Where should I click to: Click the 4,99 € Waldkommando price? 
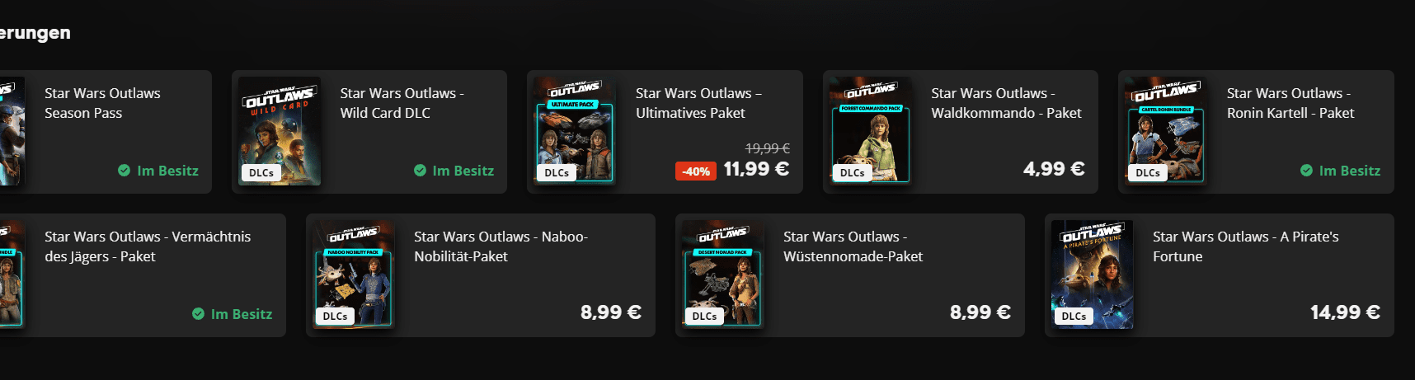(x=1054, y=169)
